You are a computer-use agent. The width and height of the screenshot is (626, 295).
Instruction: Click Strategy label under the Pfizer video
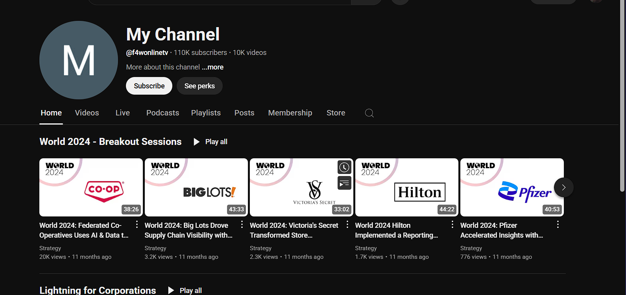click(x=471, y=248)
